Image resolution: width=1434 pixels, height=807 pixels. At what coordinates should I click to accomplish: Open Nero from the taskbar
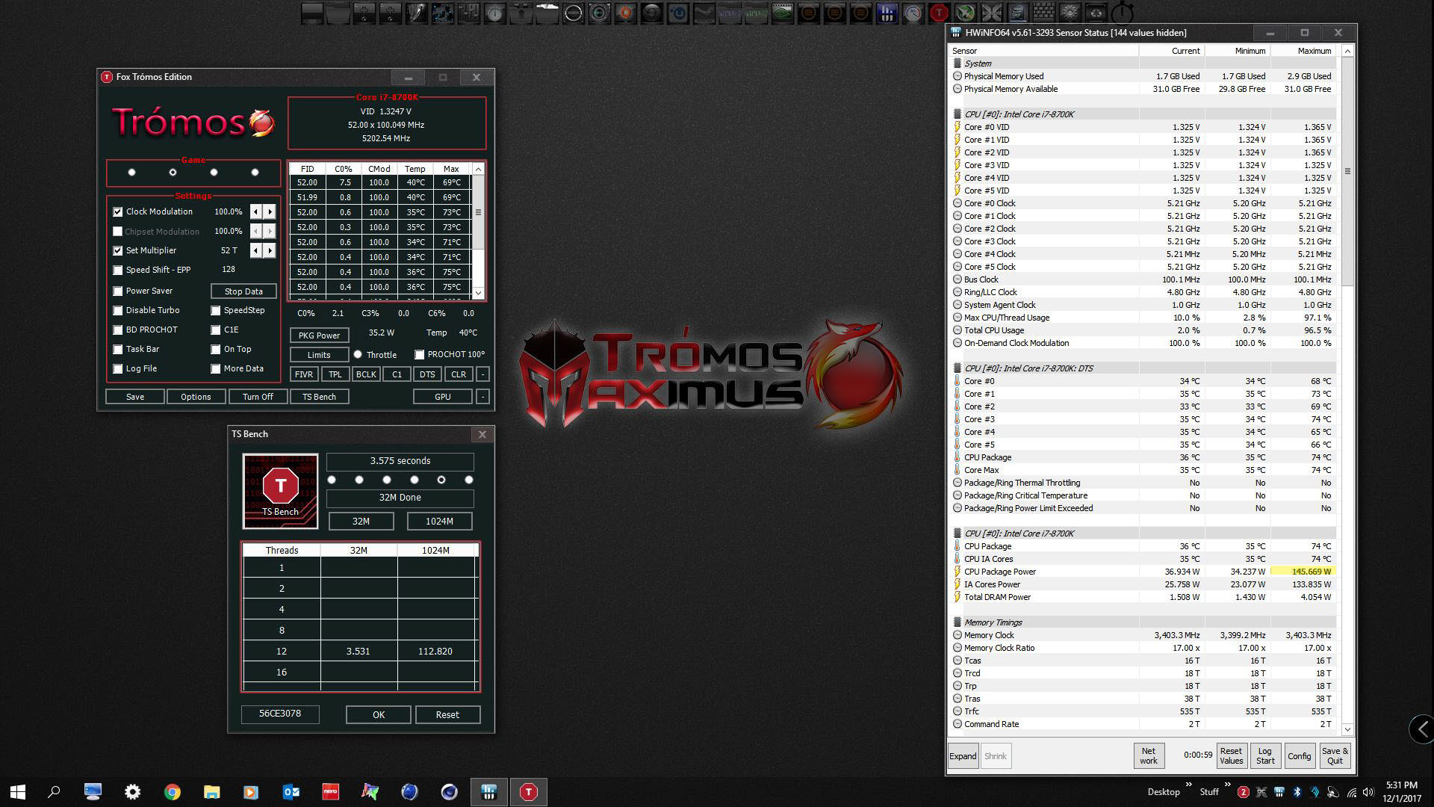point(330,792)
